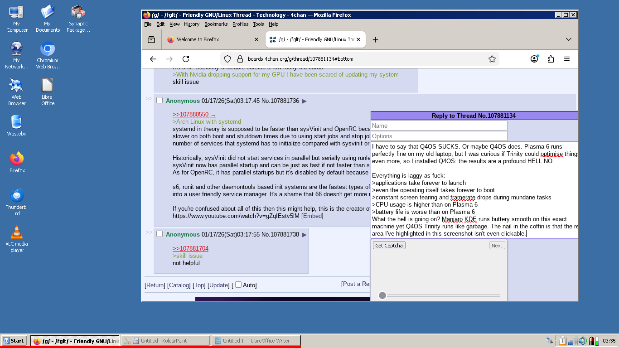Open the Start menu button
The height and width of the screenshot is (348, 619).
[x=13, y=341]
